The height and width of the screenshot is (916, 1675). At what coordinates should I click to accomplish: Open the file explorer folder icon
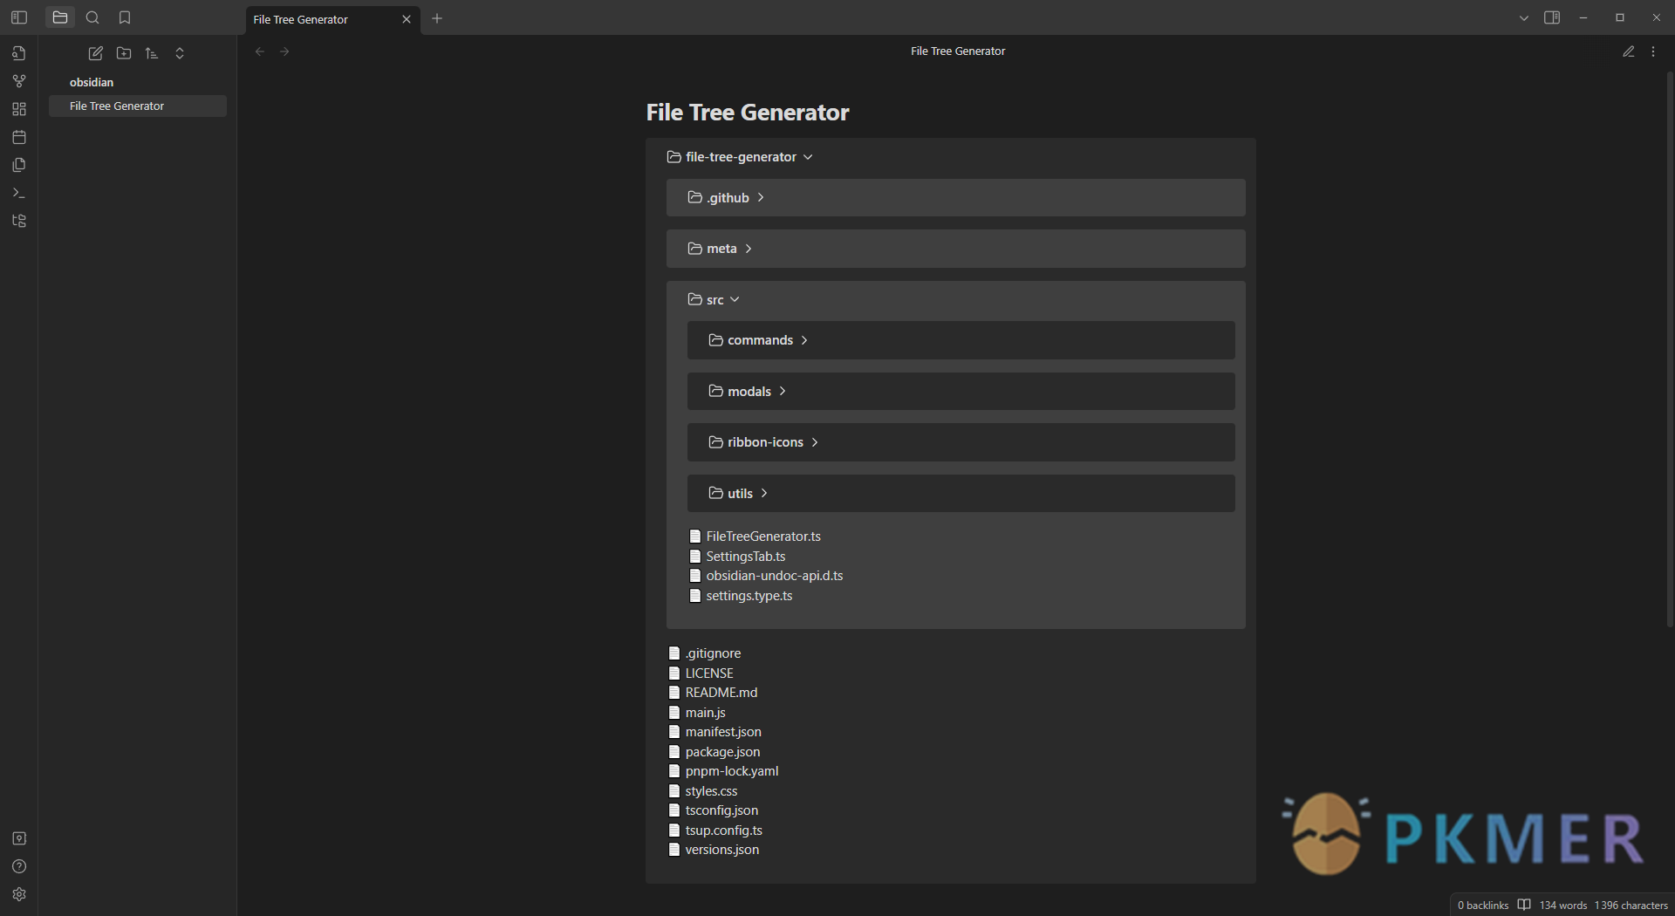60,17
